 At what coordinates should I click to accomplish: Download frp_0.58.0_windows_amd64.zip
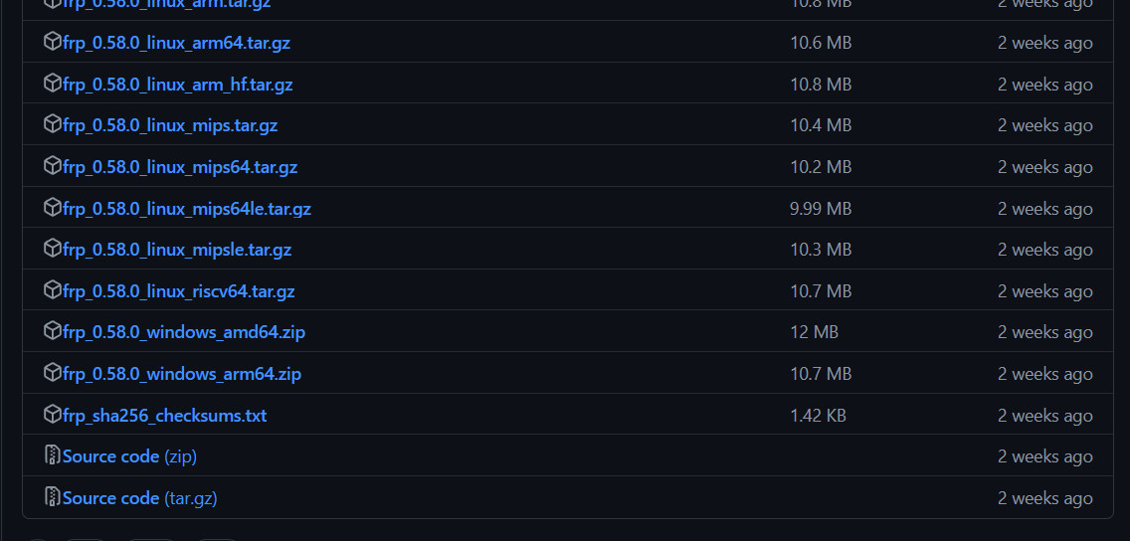pyautogui.click(x=184, y=333)
